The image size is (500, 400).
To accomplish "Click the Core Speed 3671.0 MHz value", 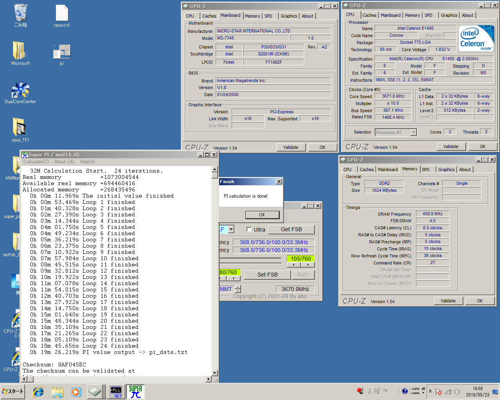I will tap(393, 96).
